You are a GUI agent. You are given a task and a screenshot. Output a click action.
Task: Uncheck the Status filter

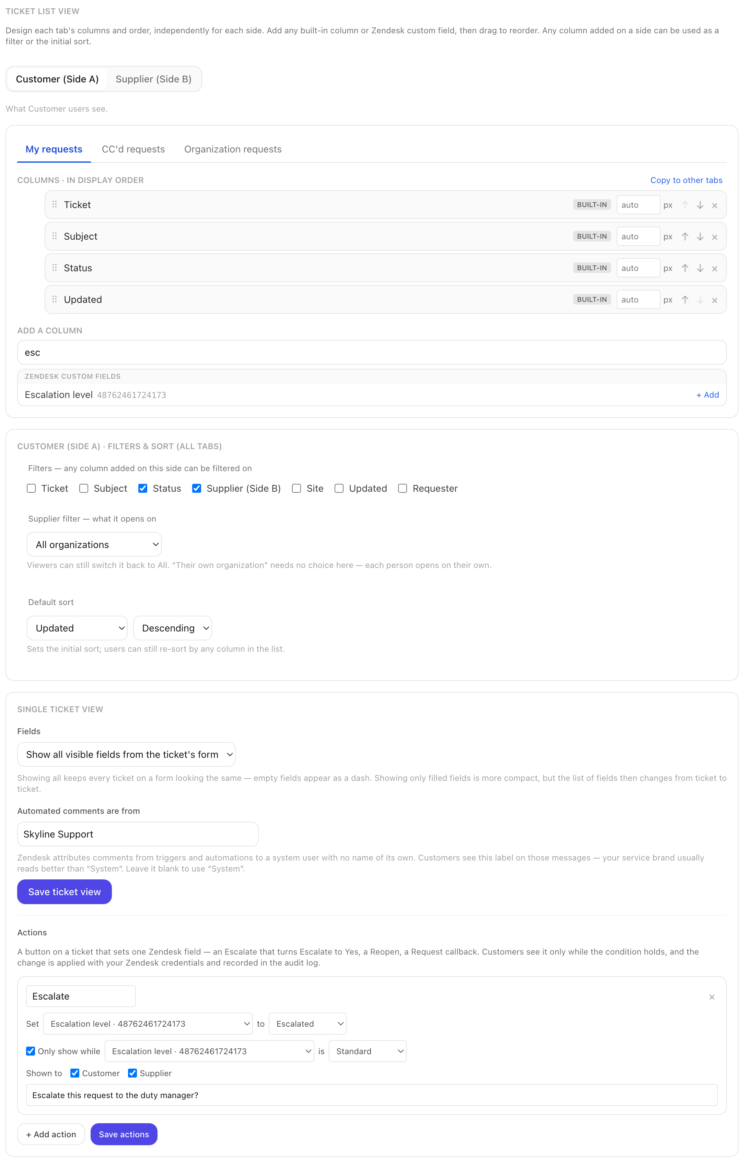[x=142, y=488]
